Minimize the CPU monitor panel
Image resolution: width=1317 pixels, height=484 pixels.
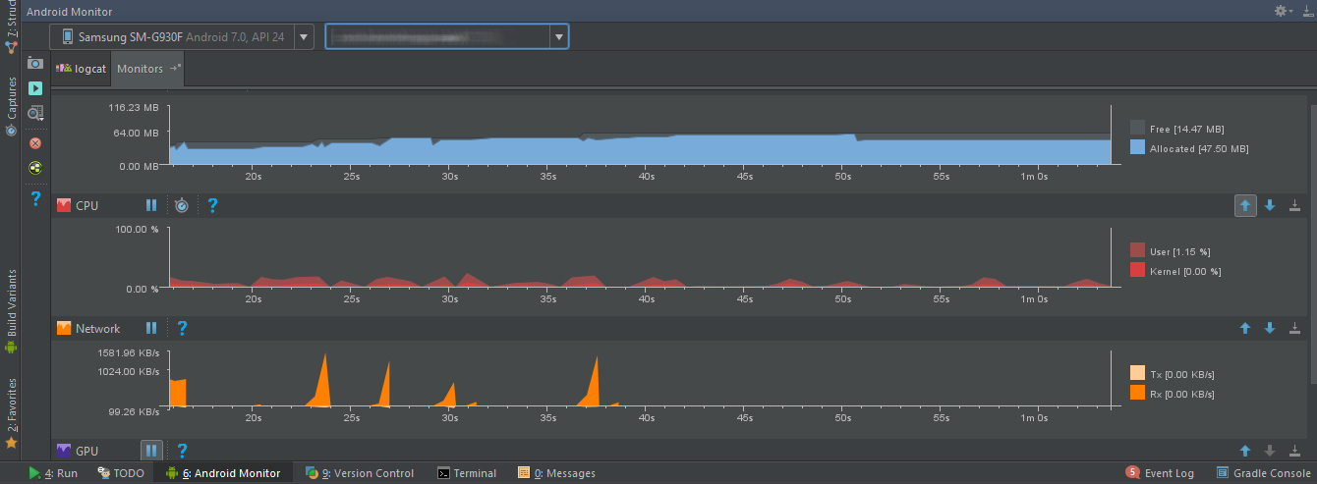click(x=1294, y=205)
